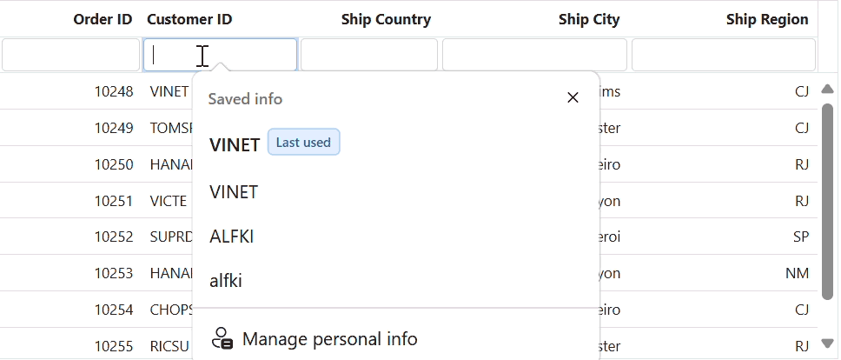Click the Ship Region filter input
The width and height of the screenshot is (841, 360).
click(723, 55)
